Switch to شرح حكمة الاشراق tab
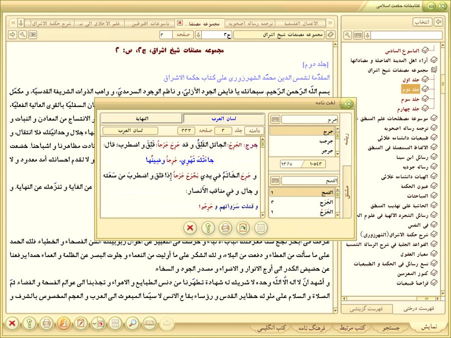The image size is (451, 338). click(x=50, y=23)
